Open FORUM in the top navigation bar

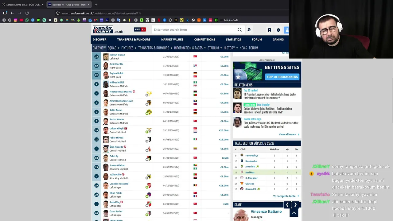tap(257, 40)
